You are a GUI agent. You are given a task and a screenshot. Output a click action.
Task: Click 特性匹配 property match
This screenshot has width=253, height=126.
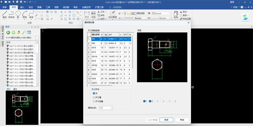coord(185,19)
